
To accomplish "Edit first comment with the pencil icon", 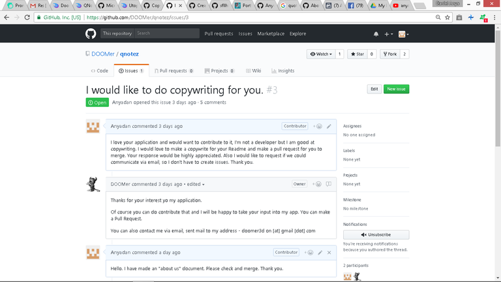I will (329, 126).
